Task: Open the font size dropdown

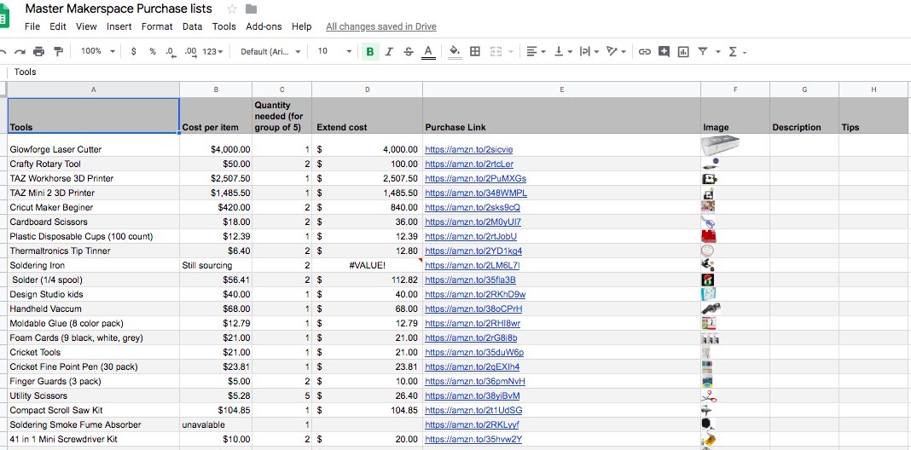Action: click(x=334, y=52)
